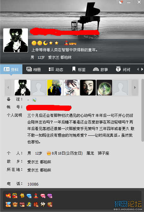Click the birthday crown icon
This screenshot has height=212, width=144.
pyautogui.click(x=49, y=153)
